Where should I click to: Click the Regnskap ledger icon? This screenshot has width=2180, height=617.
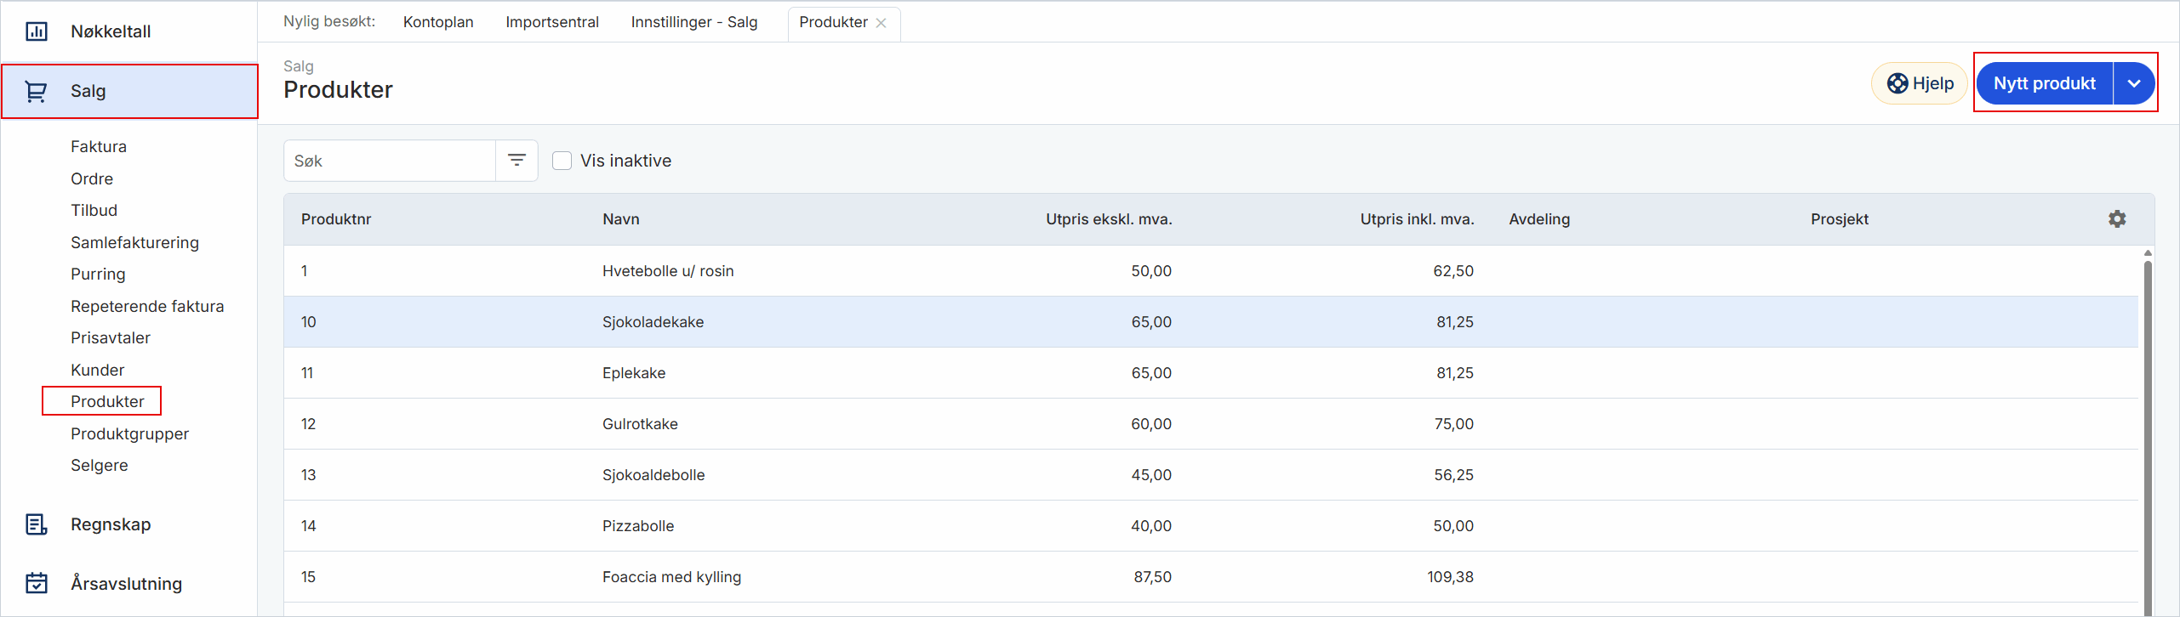36,524
